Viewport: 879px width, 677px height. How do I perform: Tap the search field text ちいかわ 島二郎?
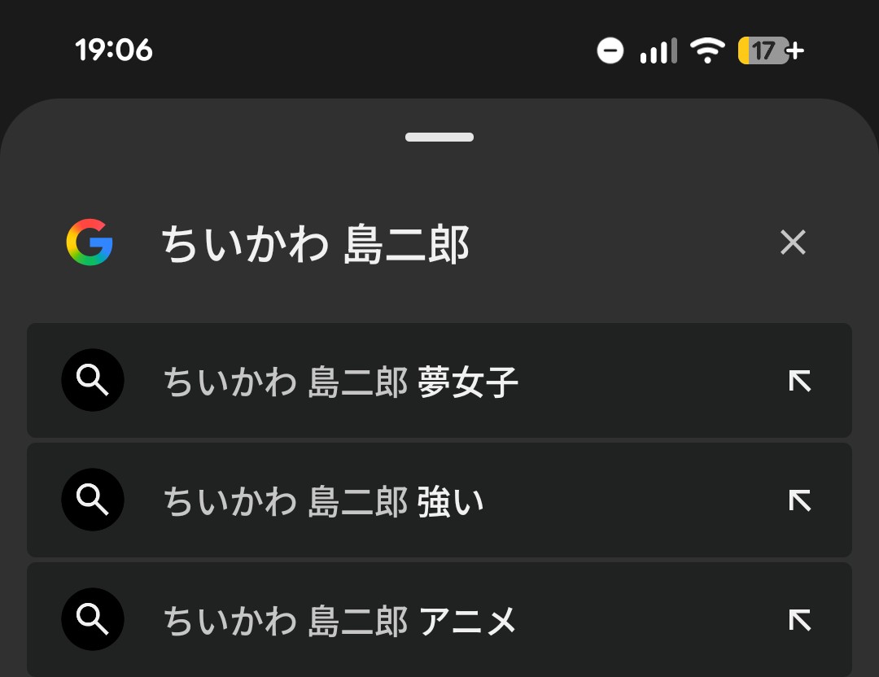click(x=316, y=244)
